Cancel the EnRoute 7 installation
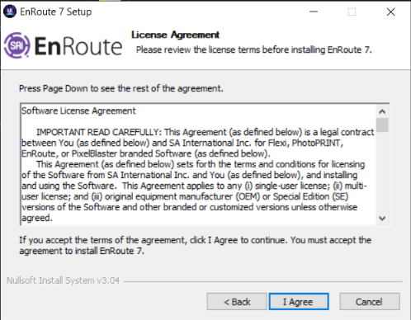 pos(370,302)
